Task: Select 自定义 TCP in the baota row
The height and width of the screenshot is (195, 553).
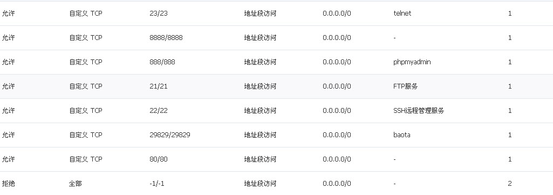Action: tap(86, 135)
